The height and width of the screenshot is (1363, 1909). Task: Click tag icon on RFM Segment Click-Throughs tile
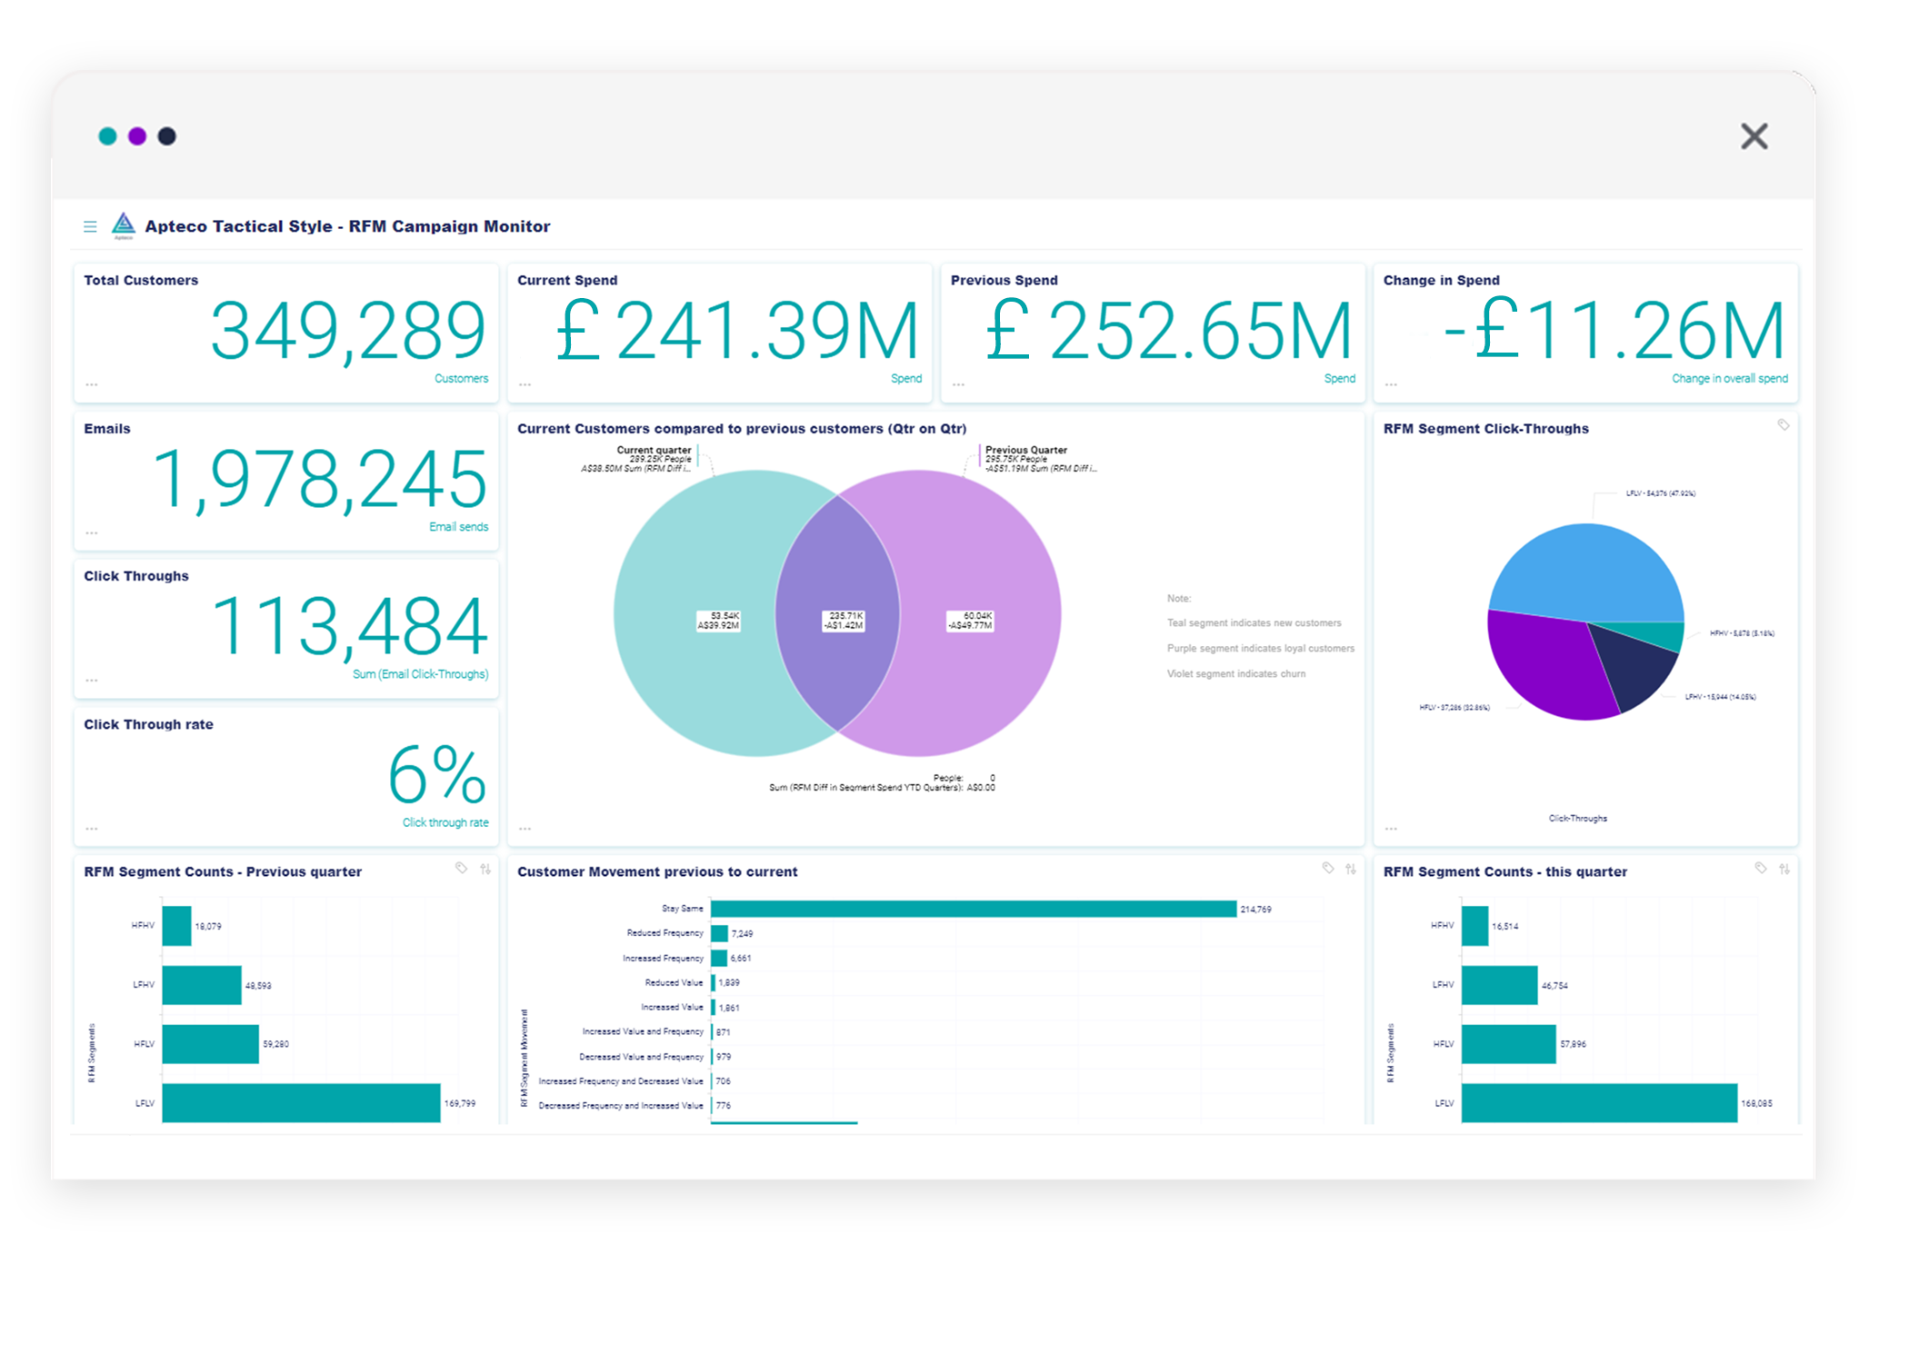[x=1783, y=425]
